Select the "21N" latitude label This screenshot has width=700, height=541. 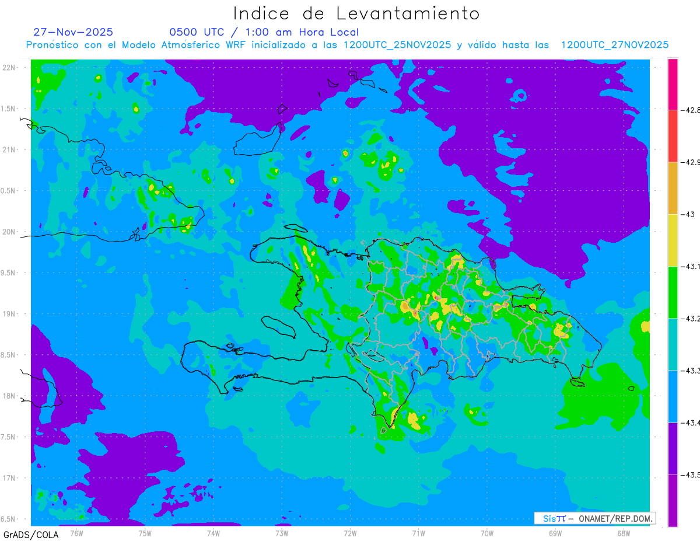click(9, 149)
